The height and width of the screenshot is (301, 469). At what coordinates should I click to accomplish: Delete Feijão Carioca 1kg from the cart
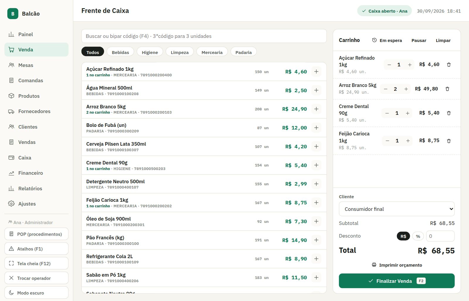[x=449, y=141]
